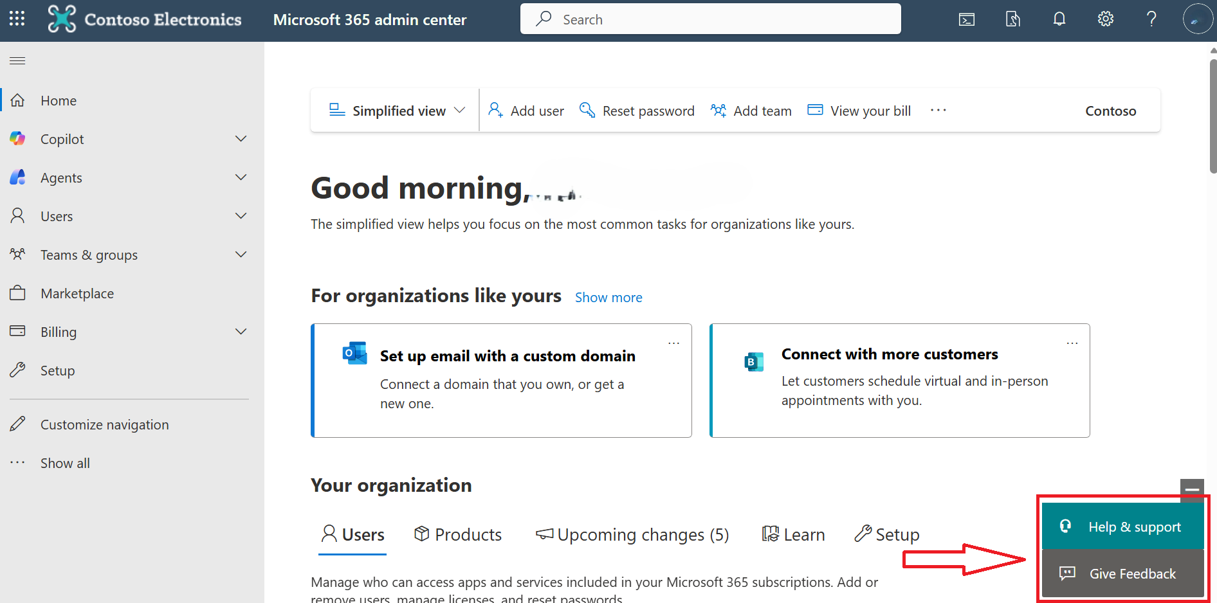The width and height of the screenshot is (1217, 603).
Task: Switch to the Products tab
Action: [x=458, y=535]
